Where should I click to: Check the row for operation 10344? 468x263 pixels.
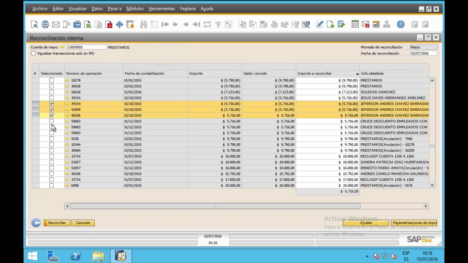click(x=52, y=145)
